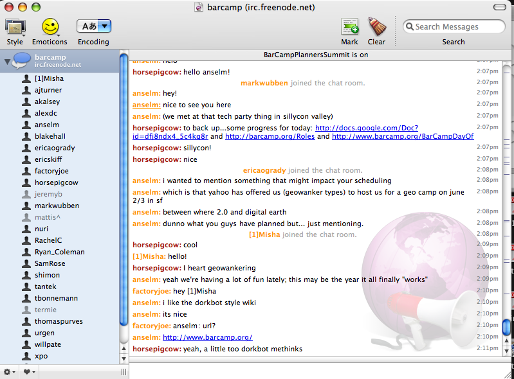Click the member list scroll up arrow
514x379 pixels.
tap(124, 349)
